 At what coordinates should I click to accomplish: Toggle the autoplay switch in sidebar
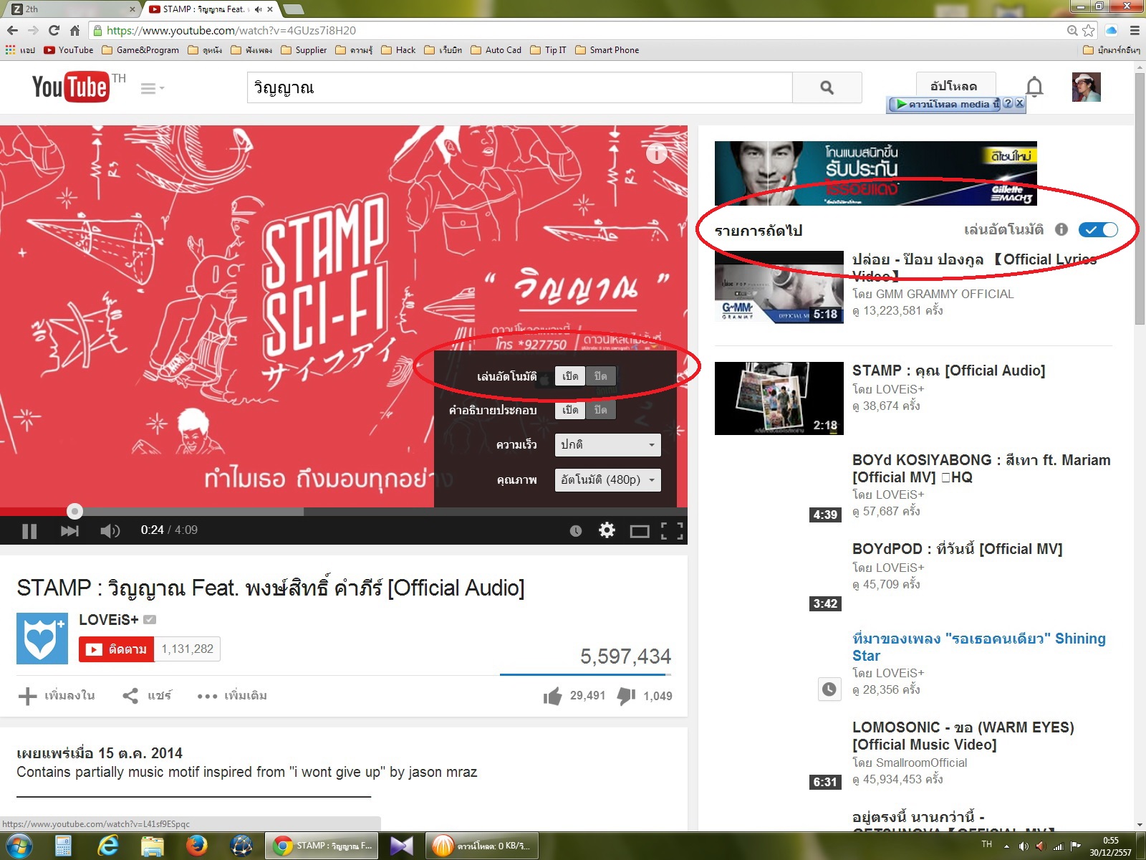click(x=1098, y=229)
